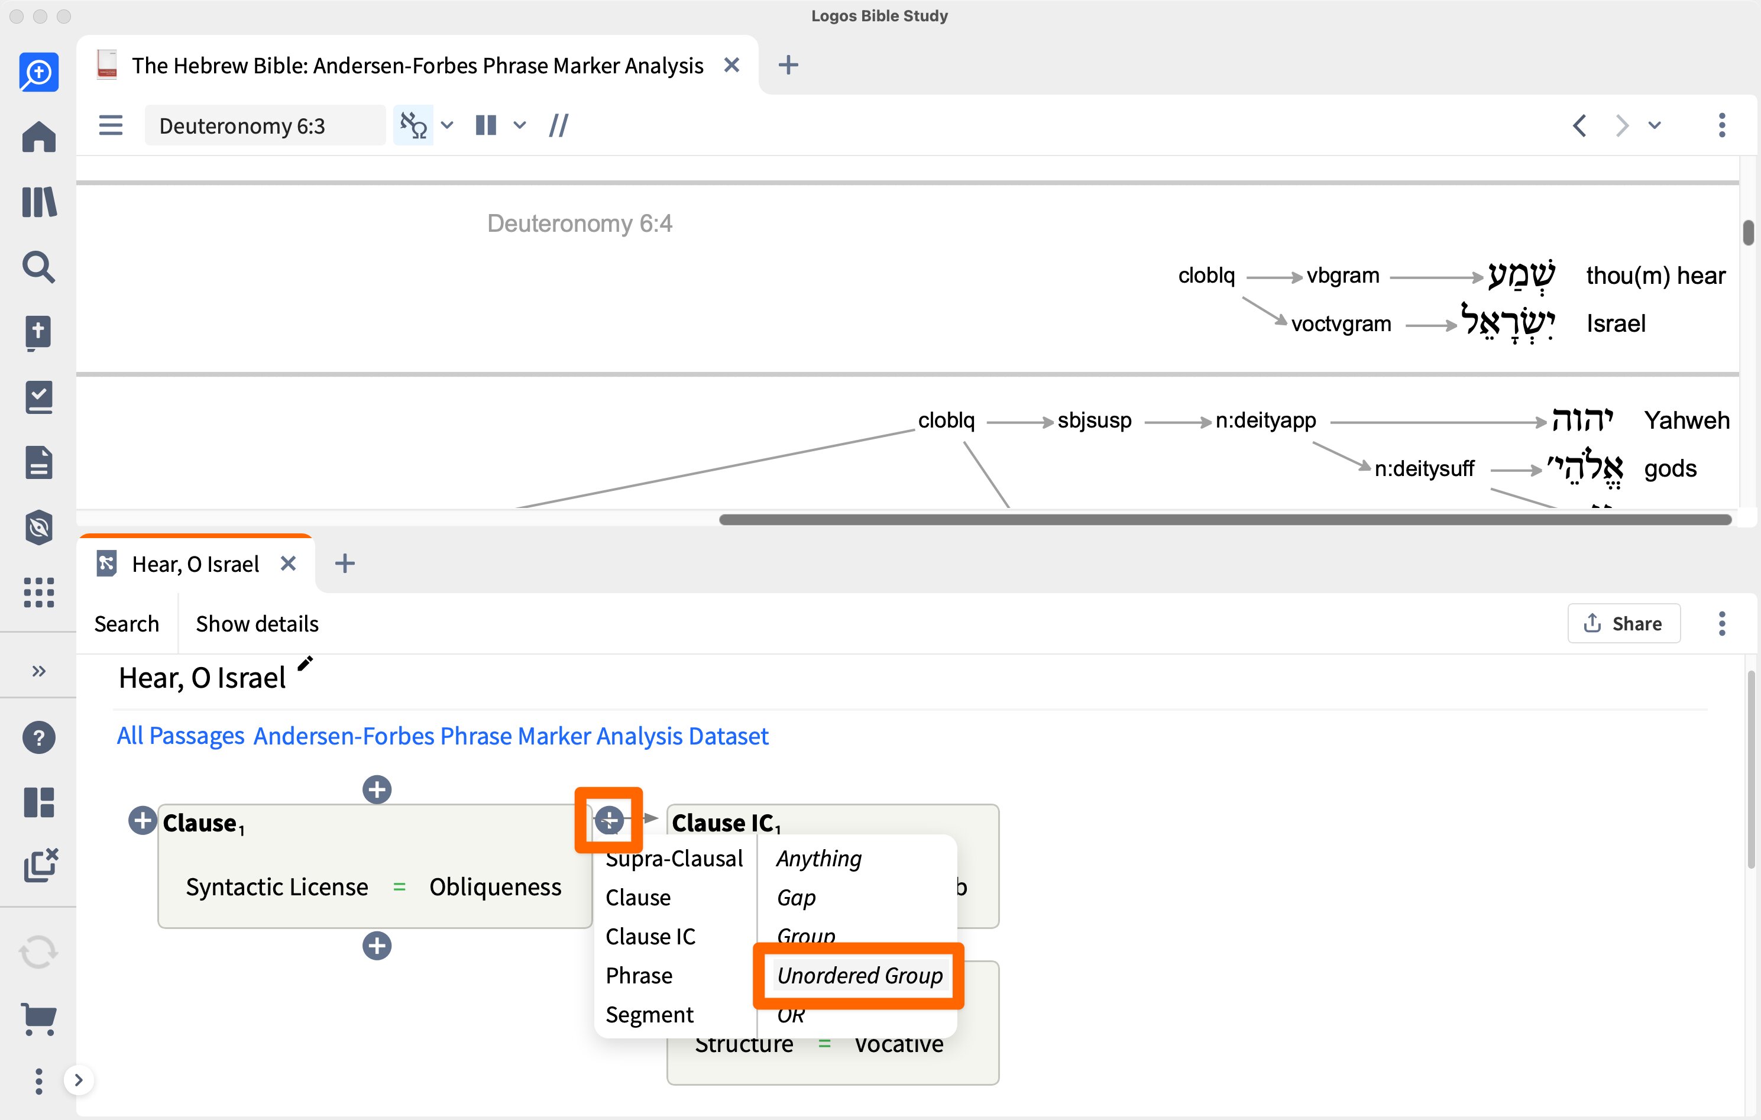Screen dimensions: 1761x1120
Task: Open the document icon in the sidebar
Action: [x=39, y=462]
